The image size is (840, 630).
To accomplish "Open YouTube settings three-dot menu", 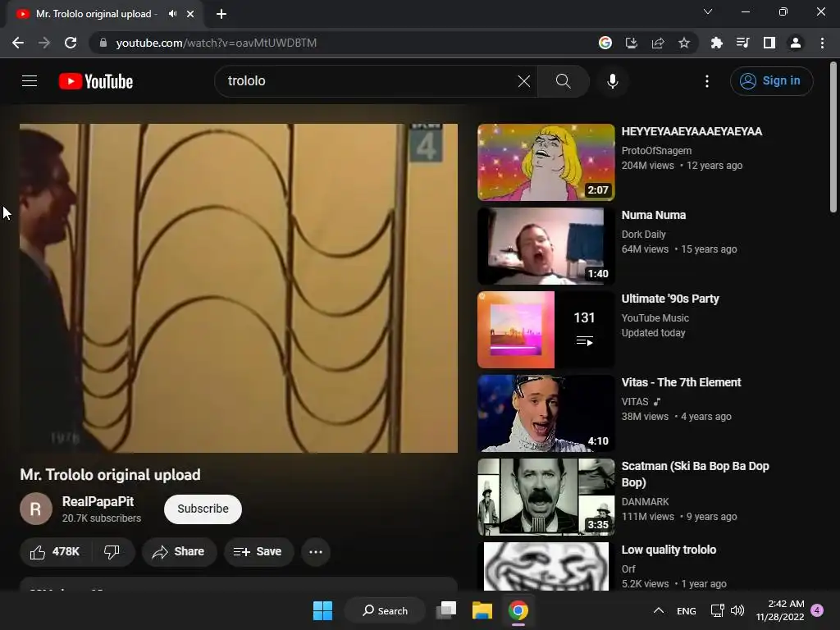I will click(x=706, y=81).
